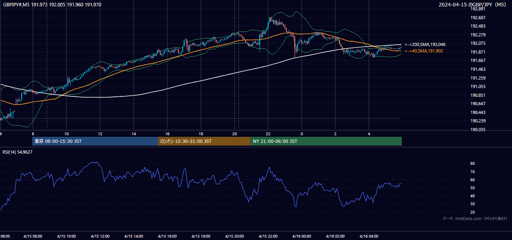Click the 4/16 00:00 time axis label
The height and width of the screenshot is (240, 512).
click(x=302, y=236)
